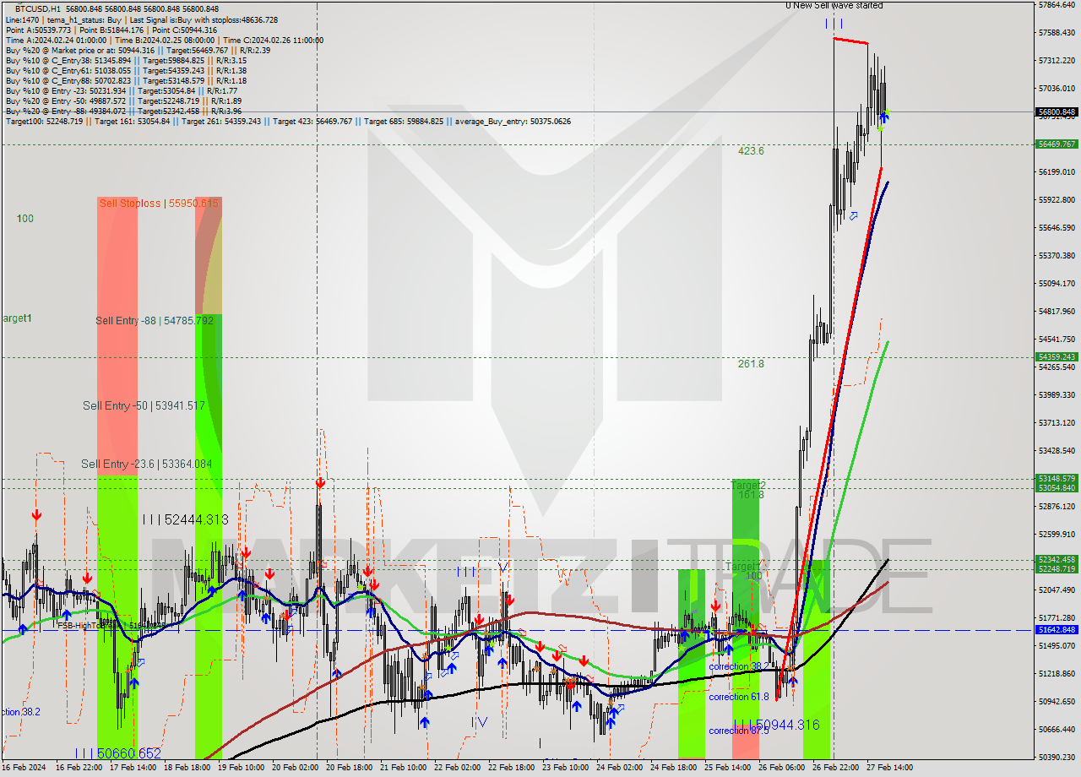The width and height of the screenshot is (1081, 777).
Task: Click the 423.6 Fibonacci level label
Action: (751, 151)
